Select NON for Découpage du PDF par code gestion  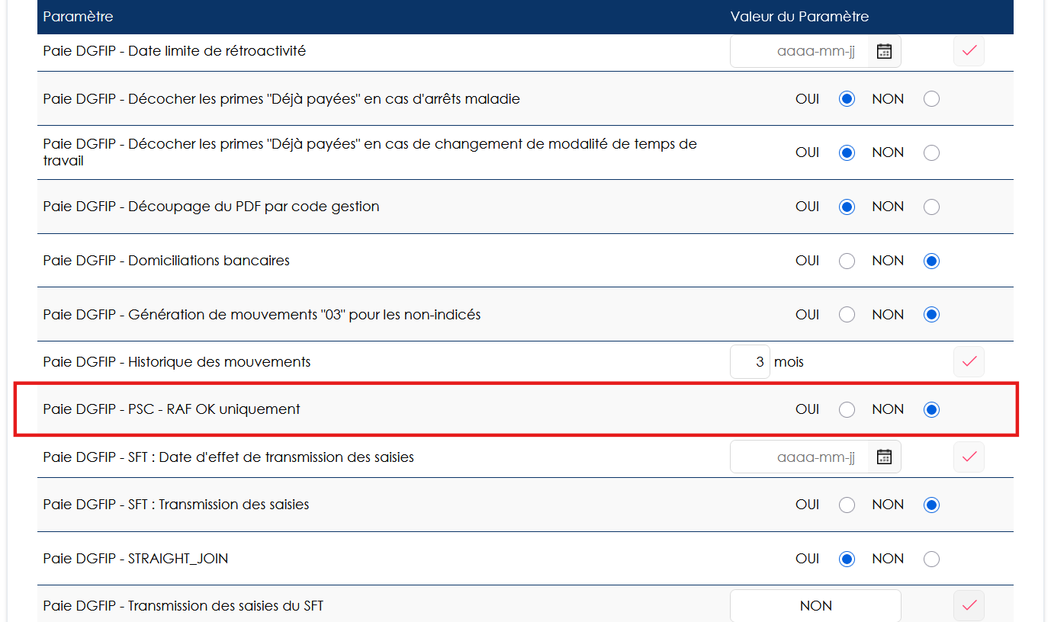(x=931, y=207)
